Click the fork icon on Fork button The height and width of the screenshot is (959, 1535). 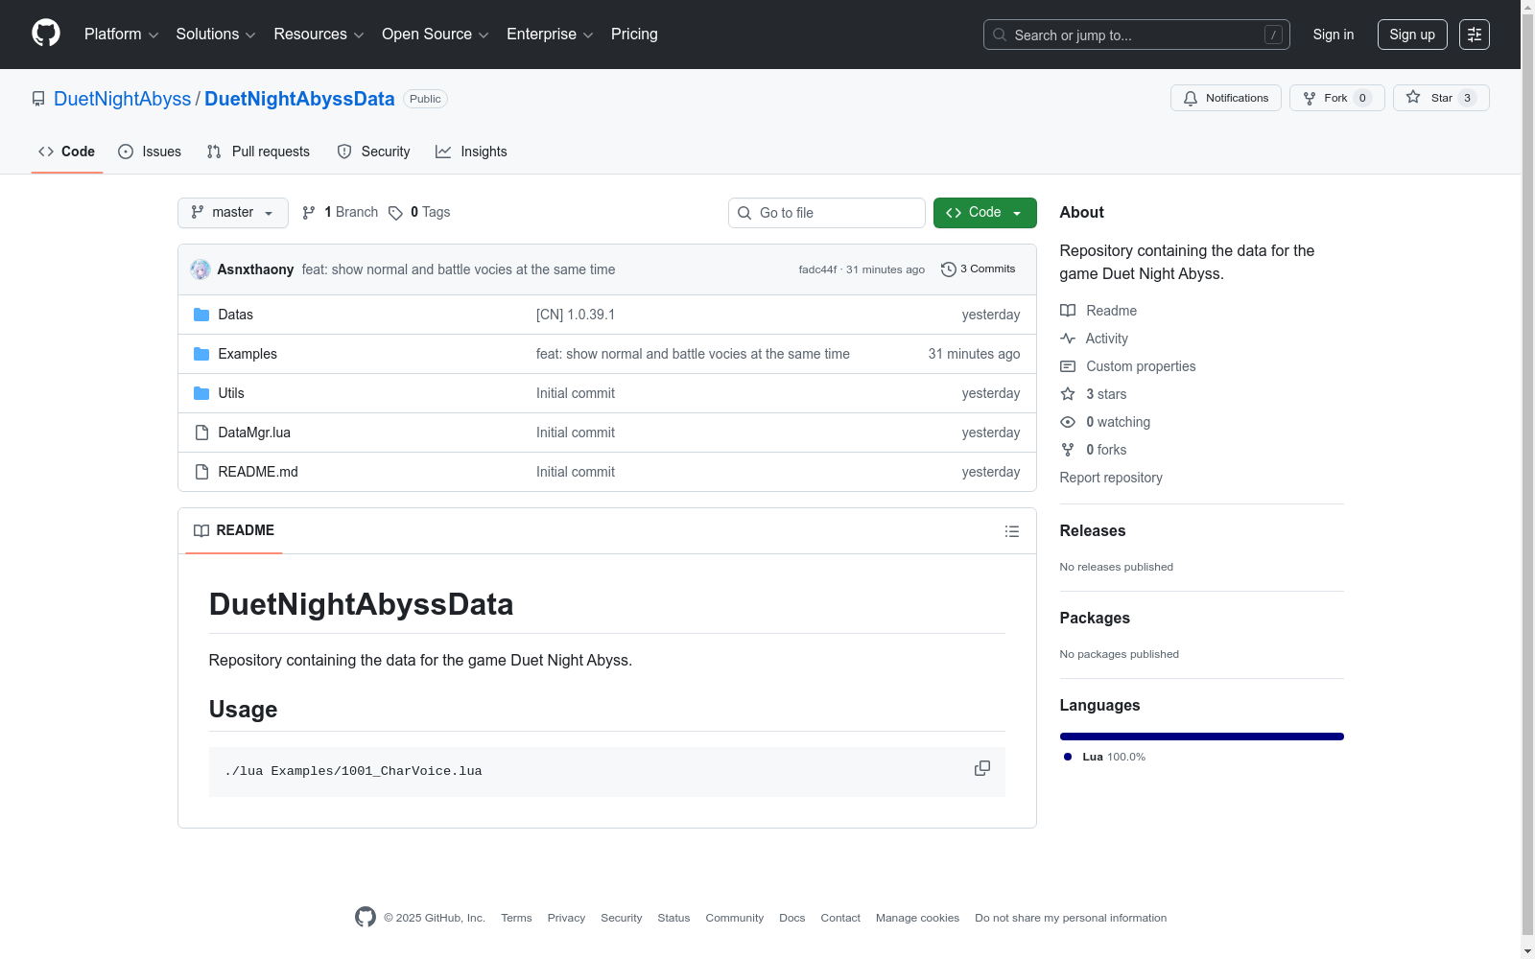[1310, 98]
